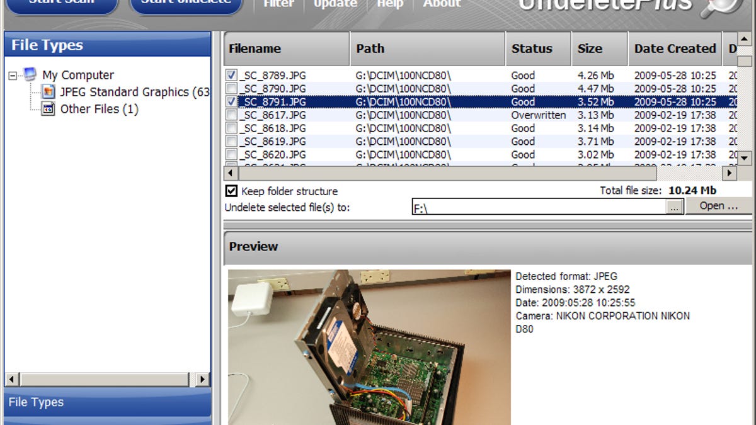Screen dimensions: 756x425
Task: Click the JPEG Standard Graphics icon
Action: (49, 92)
